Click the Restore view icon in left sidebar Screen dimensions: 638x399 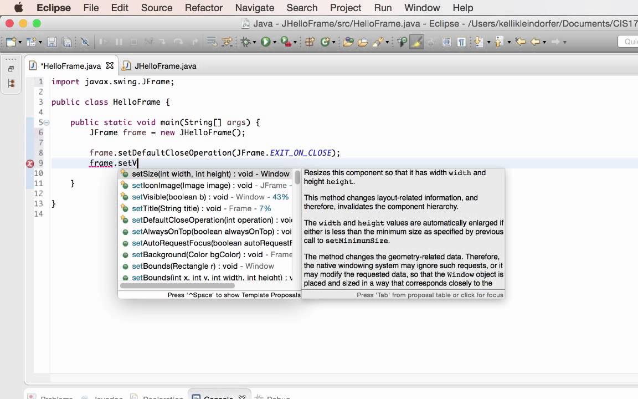(11, 69)
